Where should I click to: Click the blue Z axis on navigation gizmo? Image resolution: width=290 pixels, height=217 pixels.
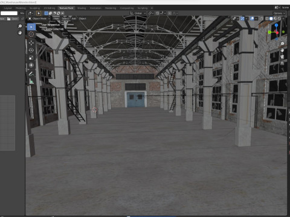276,25
